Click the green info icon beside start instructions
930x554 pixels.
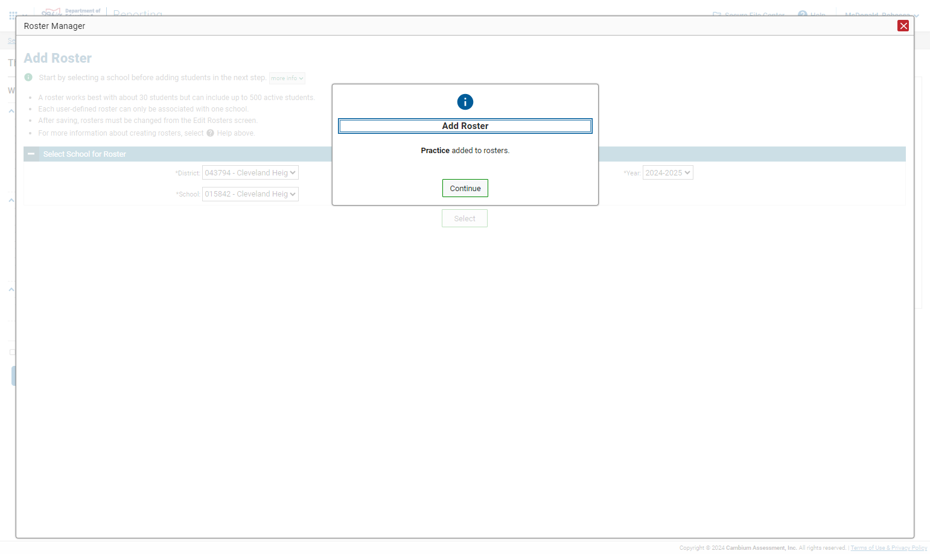click(28, 77)
